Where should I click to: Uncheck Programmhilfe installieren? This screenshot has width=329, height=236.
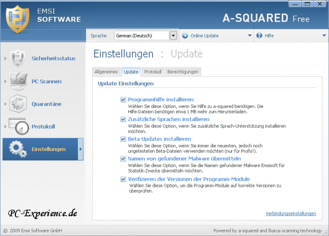click(x=123, y=100)
